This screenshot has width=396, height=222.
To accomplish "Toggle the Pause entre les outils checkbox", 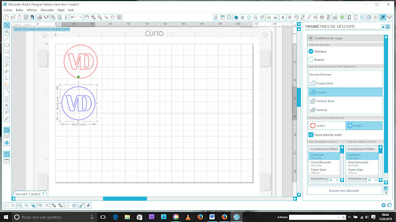I will [311, 134].
